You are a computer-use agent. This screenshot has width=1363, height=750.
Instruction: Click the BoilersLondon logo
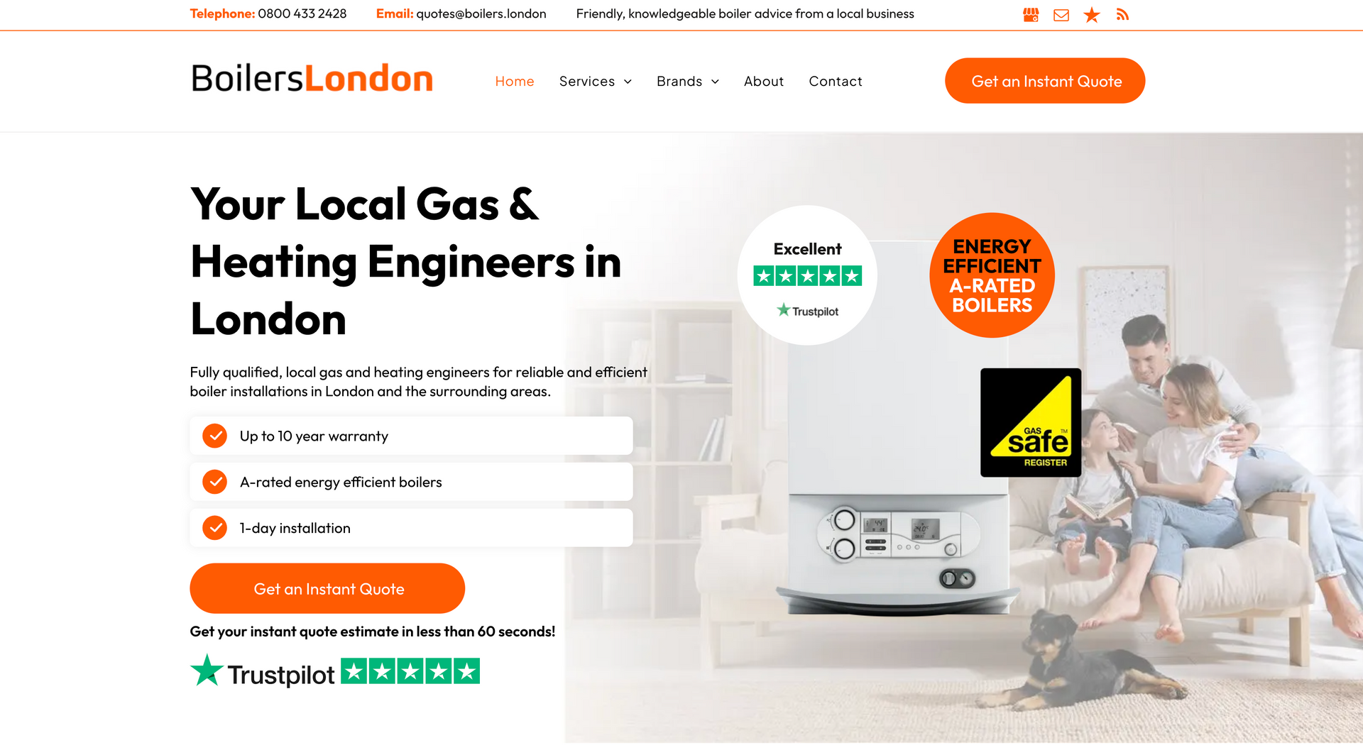(312, 79)
